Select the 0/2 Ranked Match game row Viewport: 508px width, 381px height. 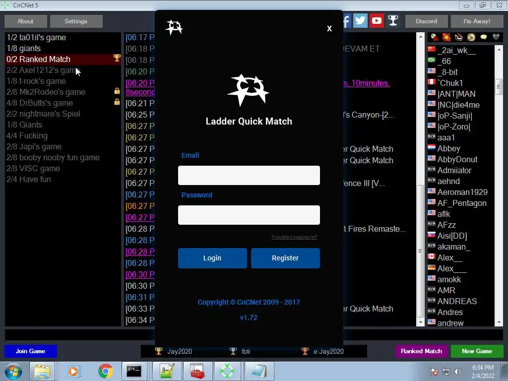[x=63, y=60]
